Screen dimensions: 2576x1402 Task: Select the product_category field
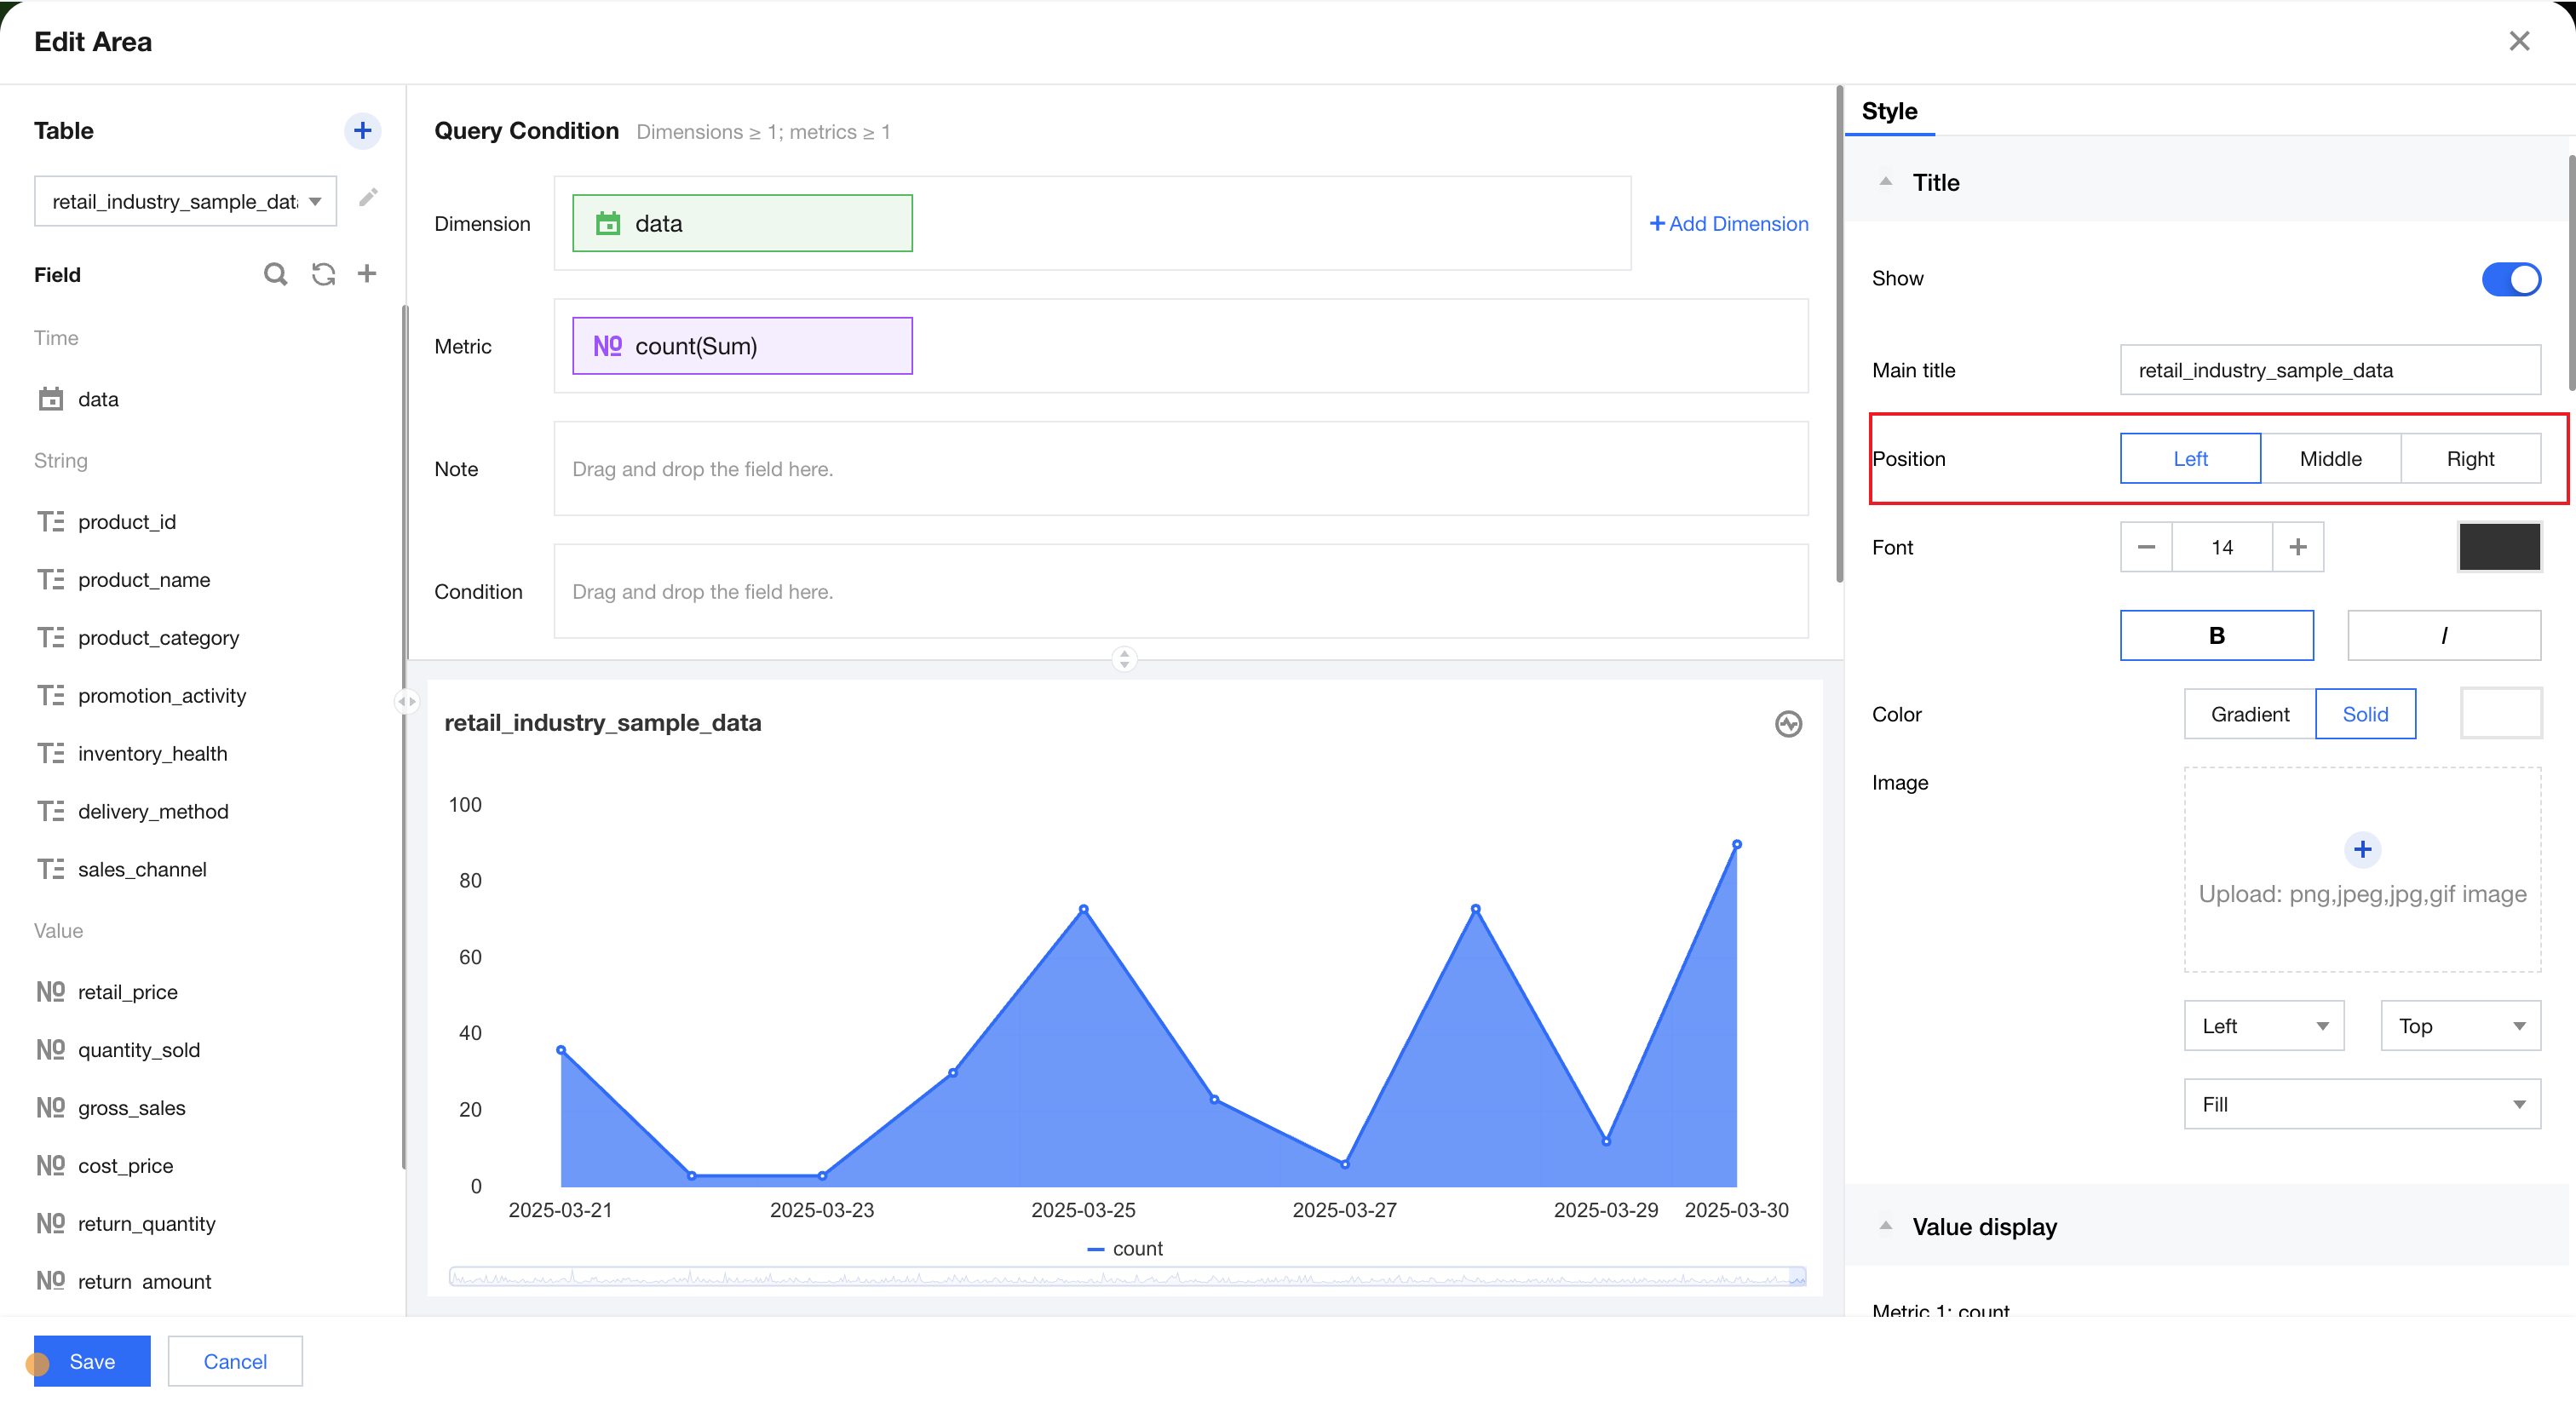pos(158,638)
